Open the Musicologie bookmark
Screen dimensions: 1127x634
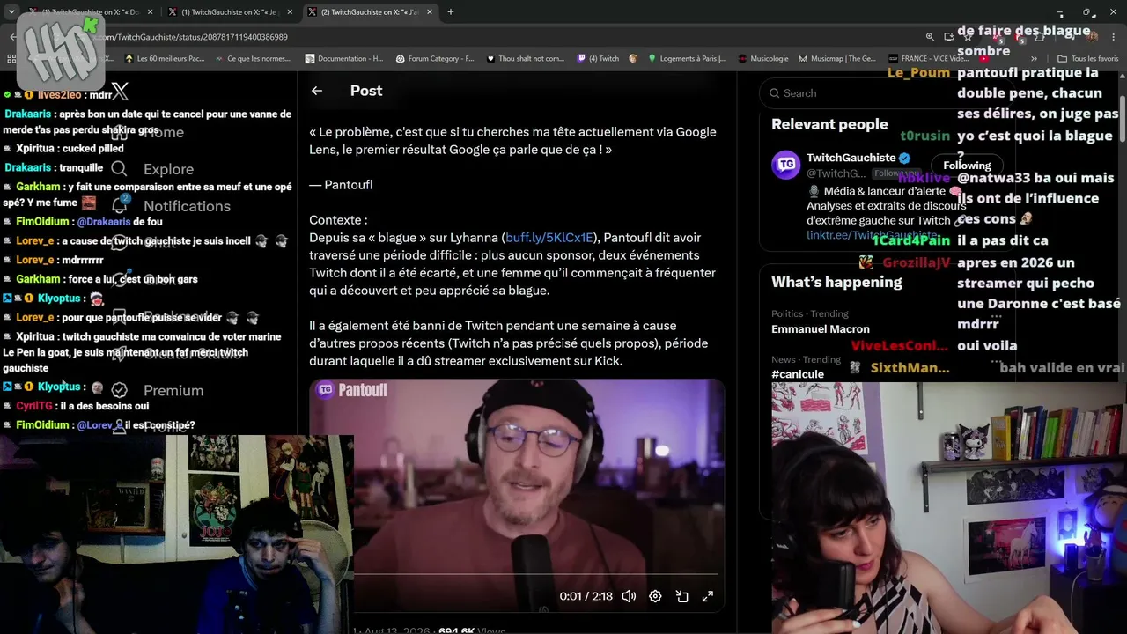pos(762,59)
